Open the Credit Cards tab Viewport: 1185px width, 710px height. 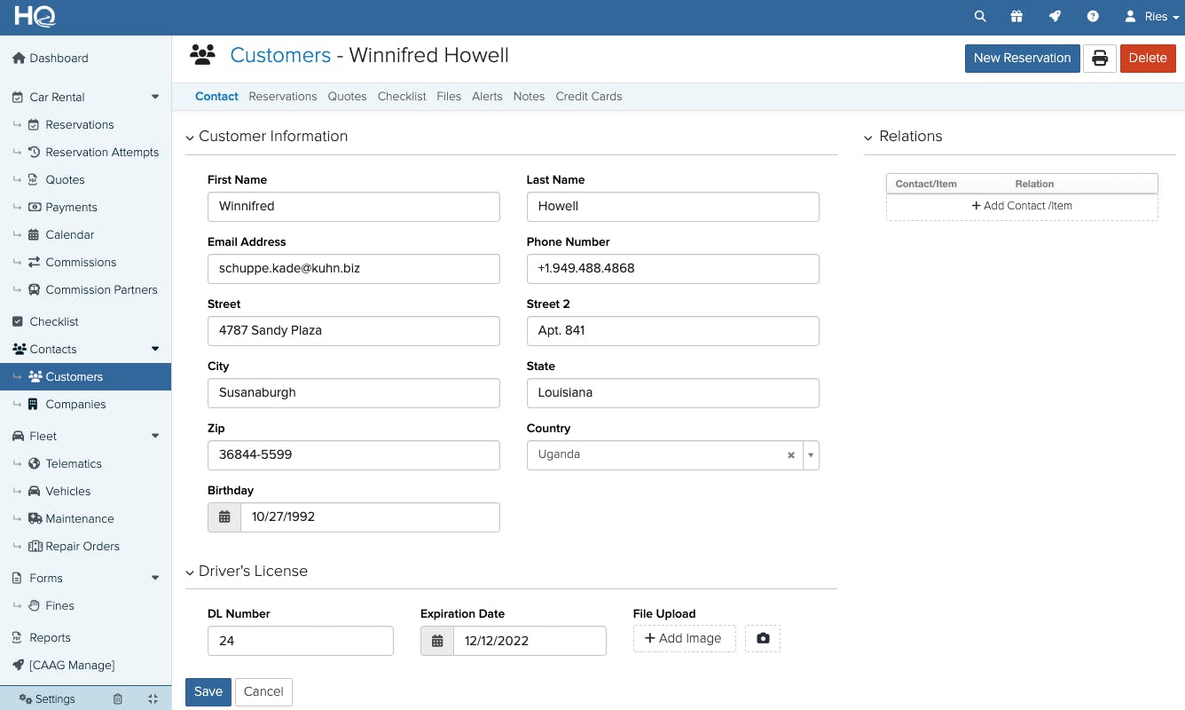click(588, 96)
